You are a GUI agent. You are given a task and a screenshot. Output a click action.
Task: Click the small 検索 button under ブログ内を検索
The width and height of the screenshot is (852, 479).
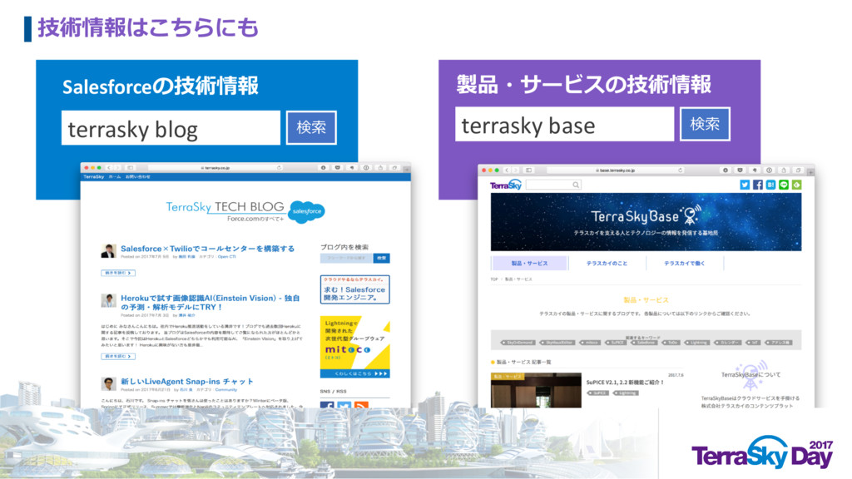[382, 258]
